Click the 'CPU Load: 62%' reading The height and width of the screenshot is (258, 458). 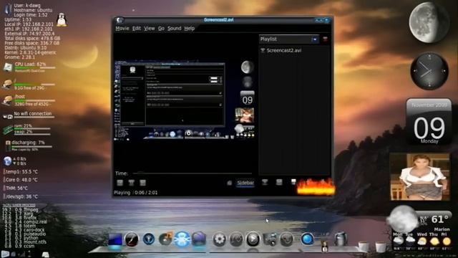(30, 64)
